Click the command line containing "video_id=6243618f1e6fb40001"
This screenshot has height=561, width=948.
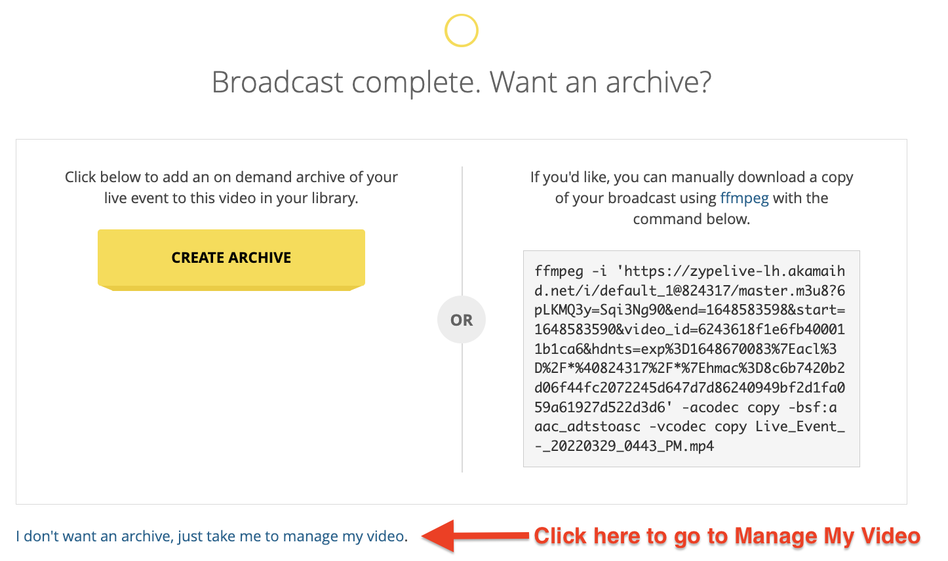coord(690,329)
